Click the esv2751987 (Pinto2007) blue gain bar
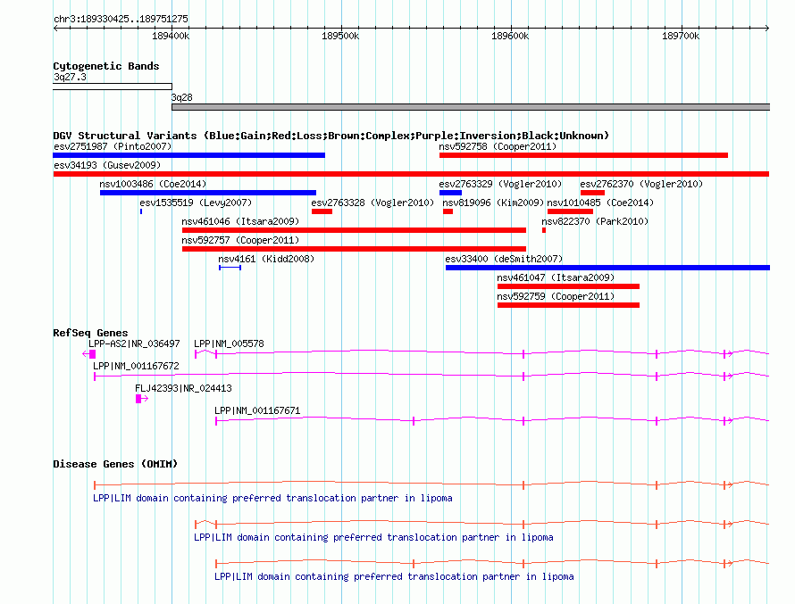The width and height of the screenshot is (795, 604). (x=188, y=155)
